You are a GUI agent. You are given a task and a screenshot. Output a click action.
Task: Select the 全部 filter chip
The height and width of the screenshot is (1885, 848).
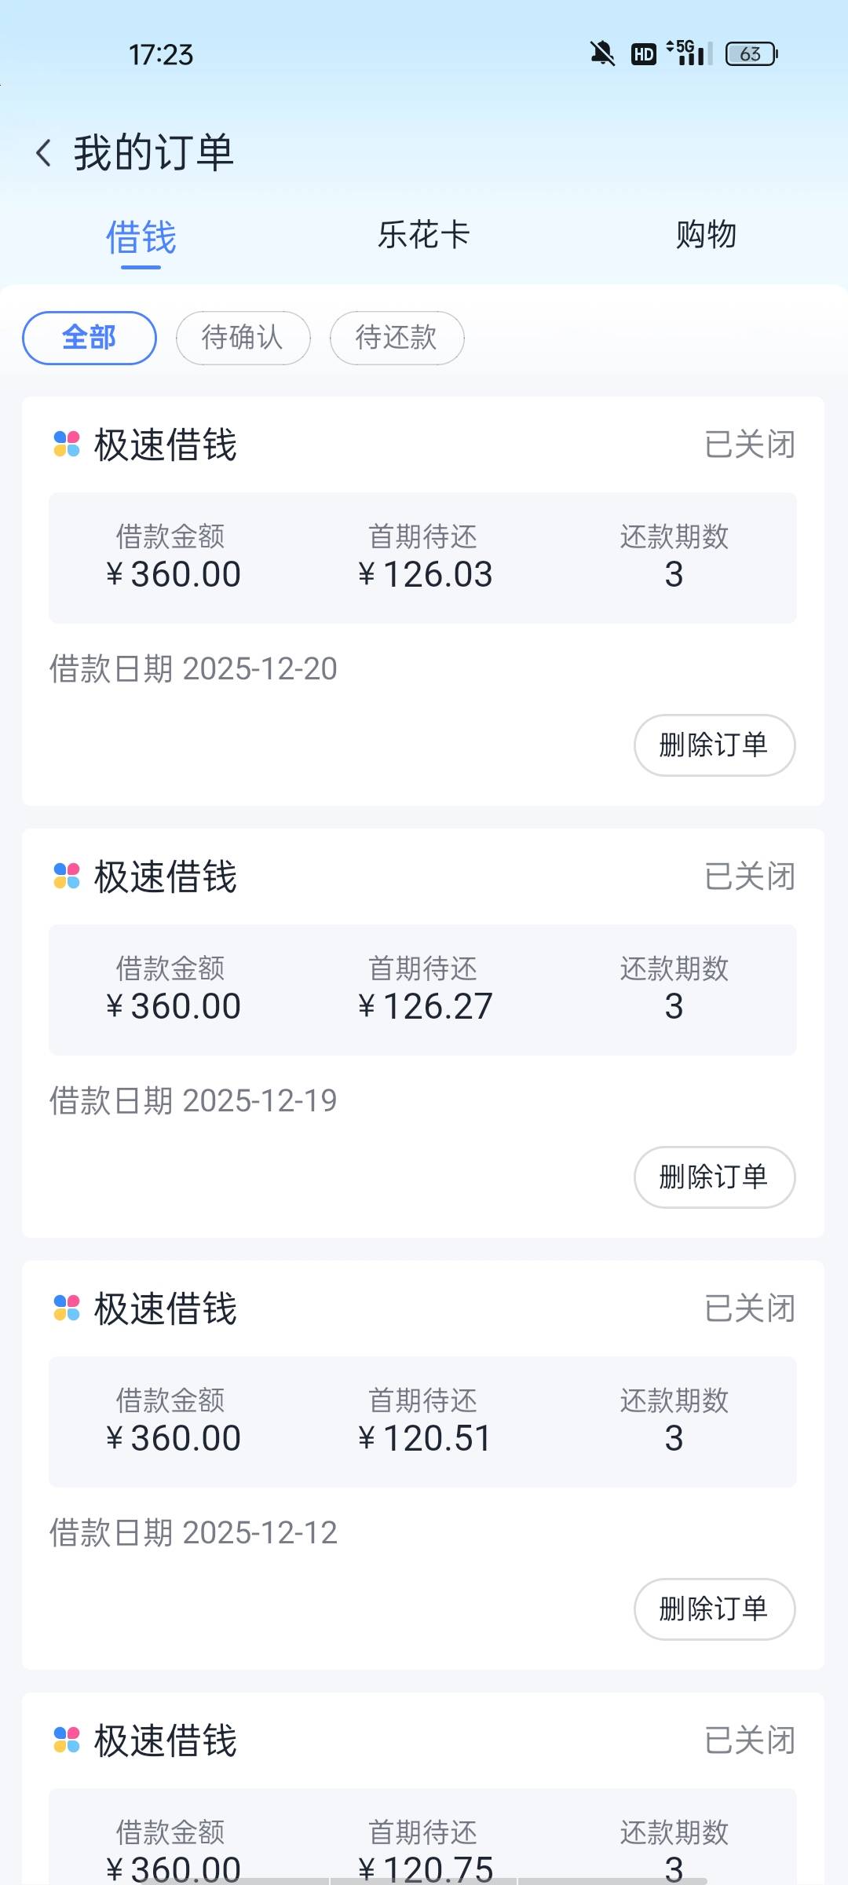click(x=90, y=338)
